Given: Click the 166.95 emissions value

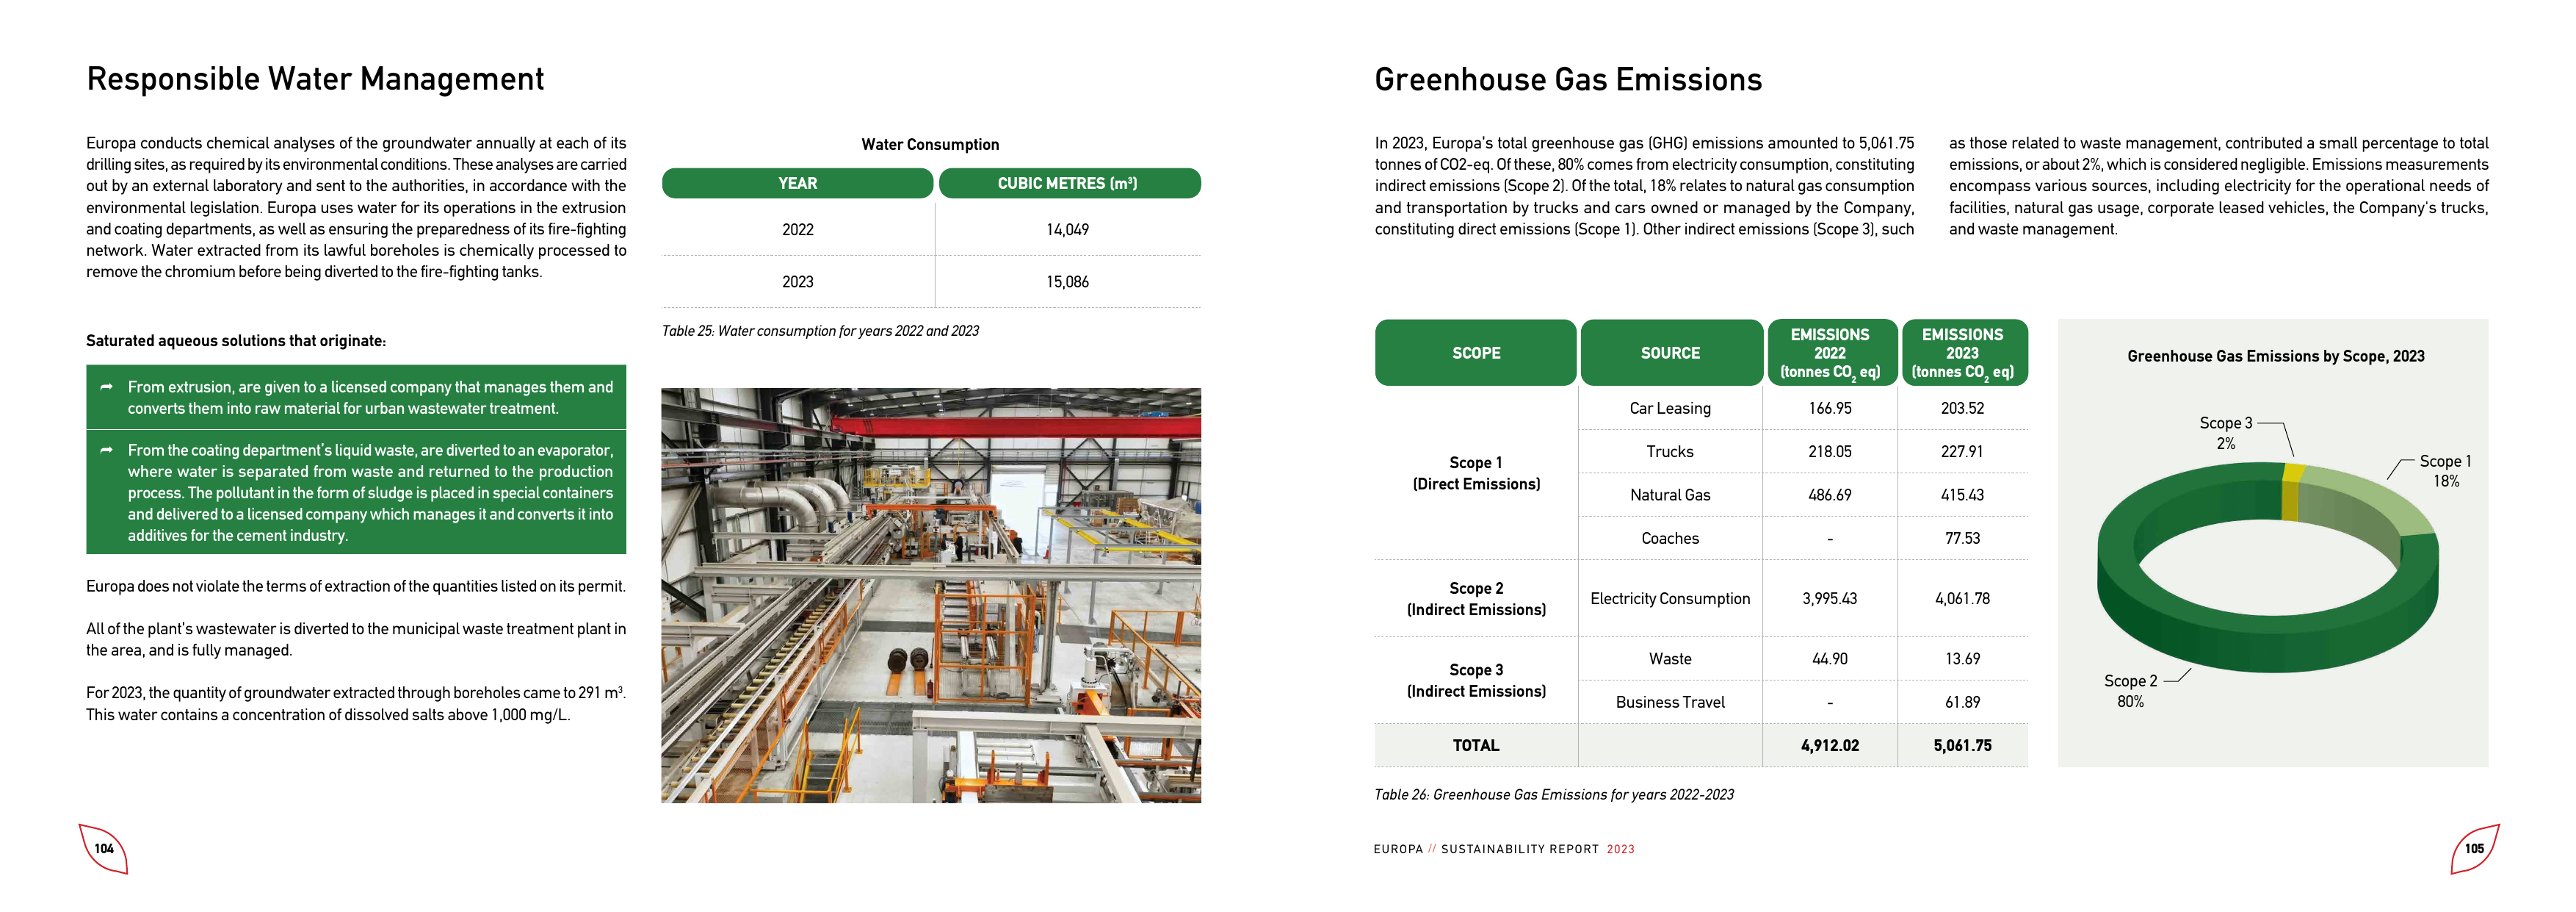Looking at the screenshot, I should 1830,409.
